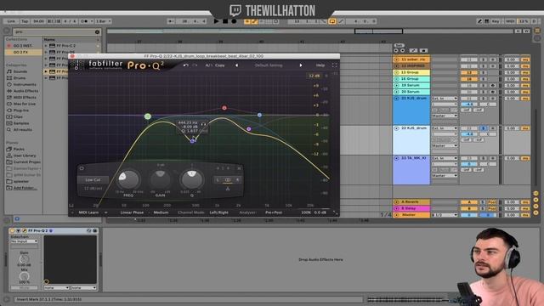
Task: Start playback with the transport Play button
Action: (x=217, y=21)
